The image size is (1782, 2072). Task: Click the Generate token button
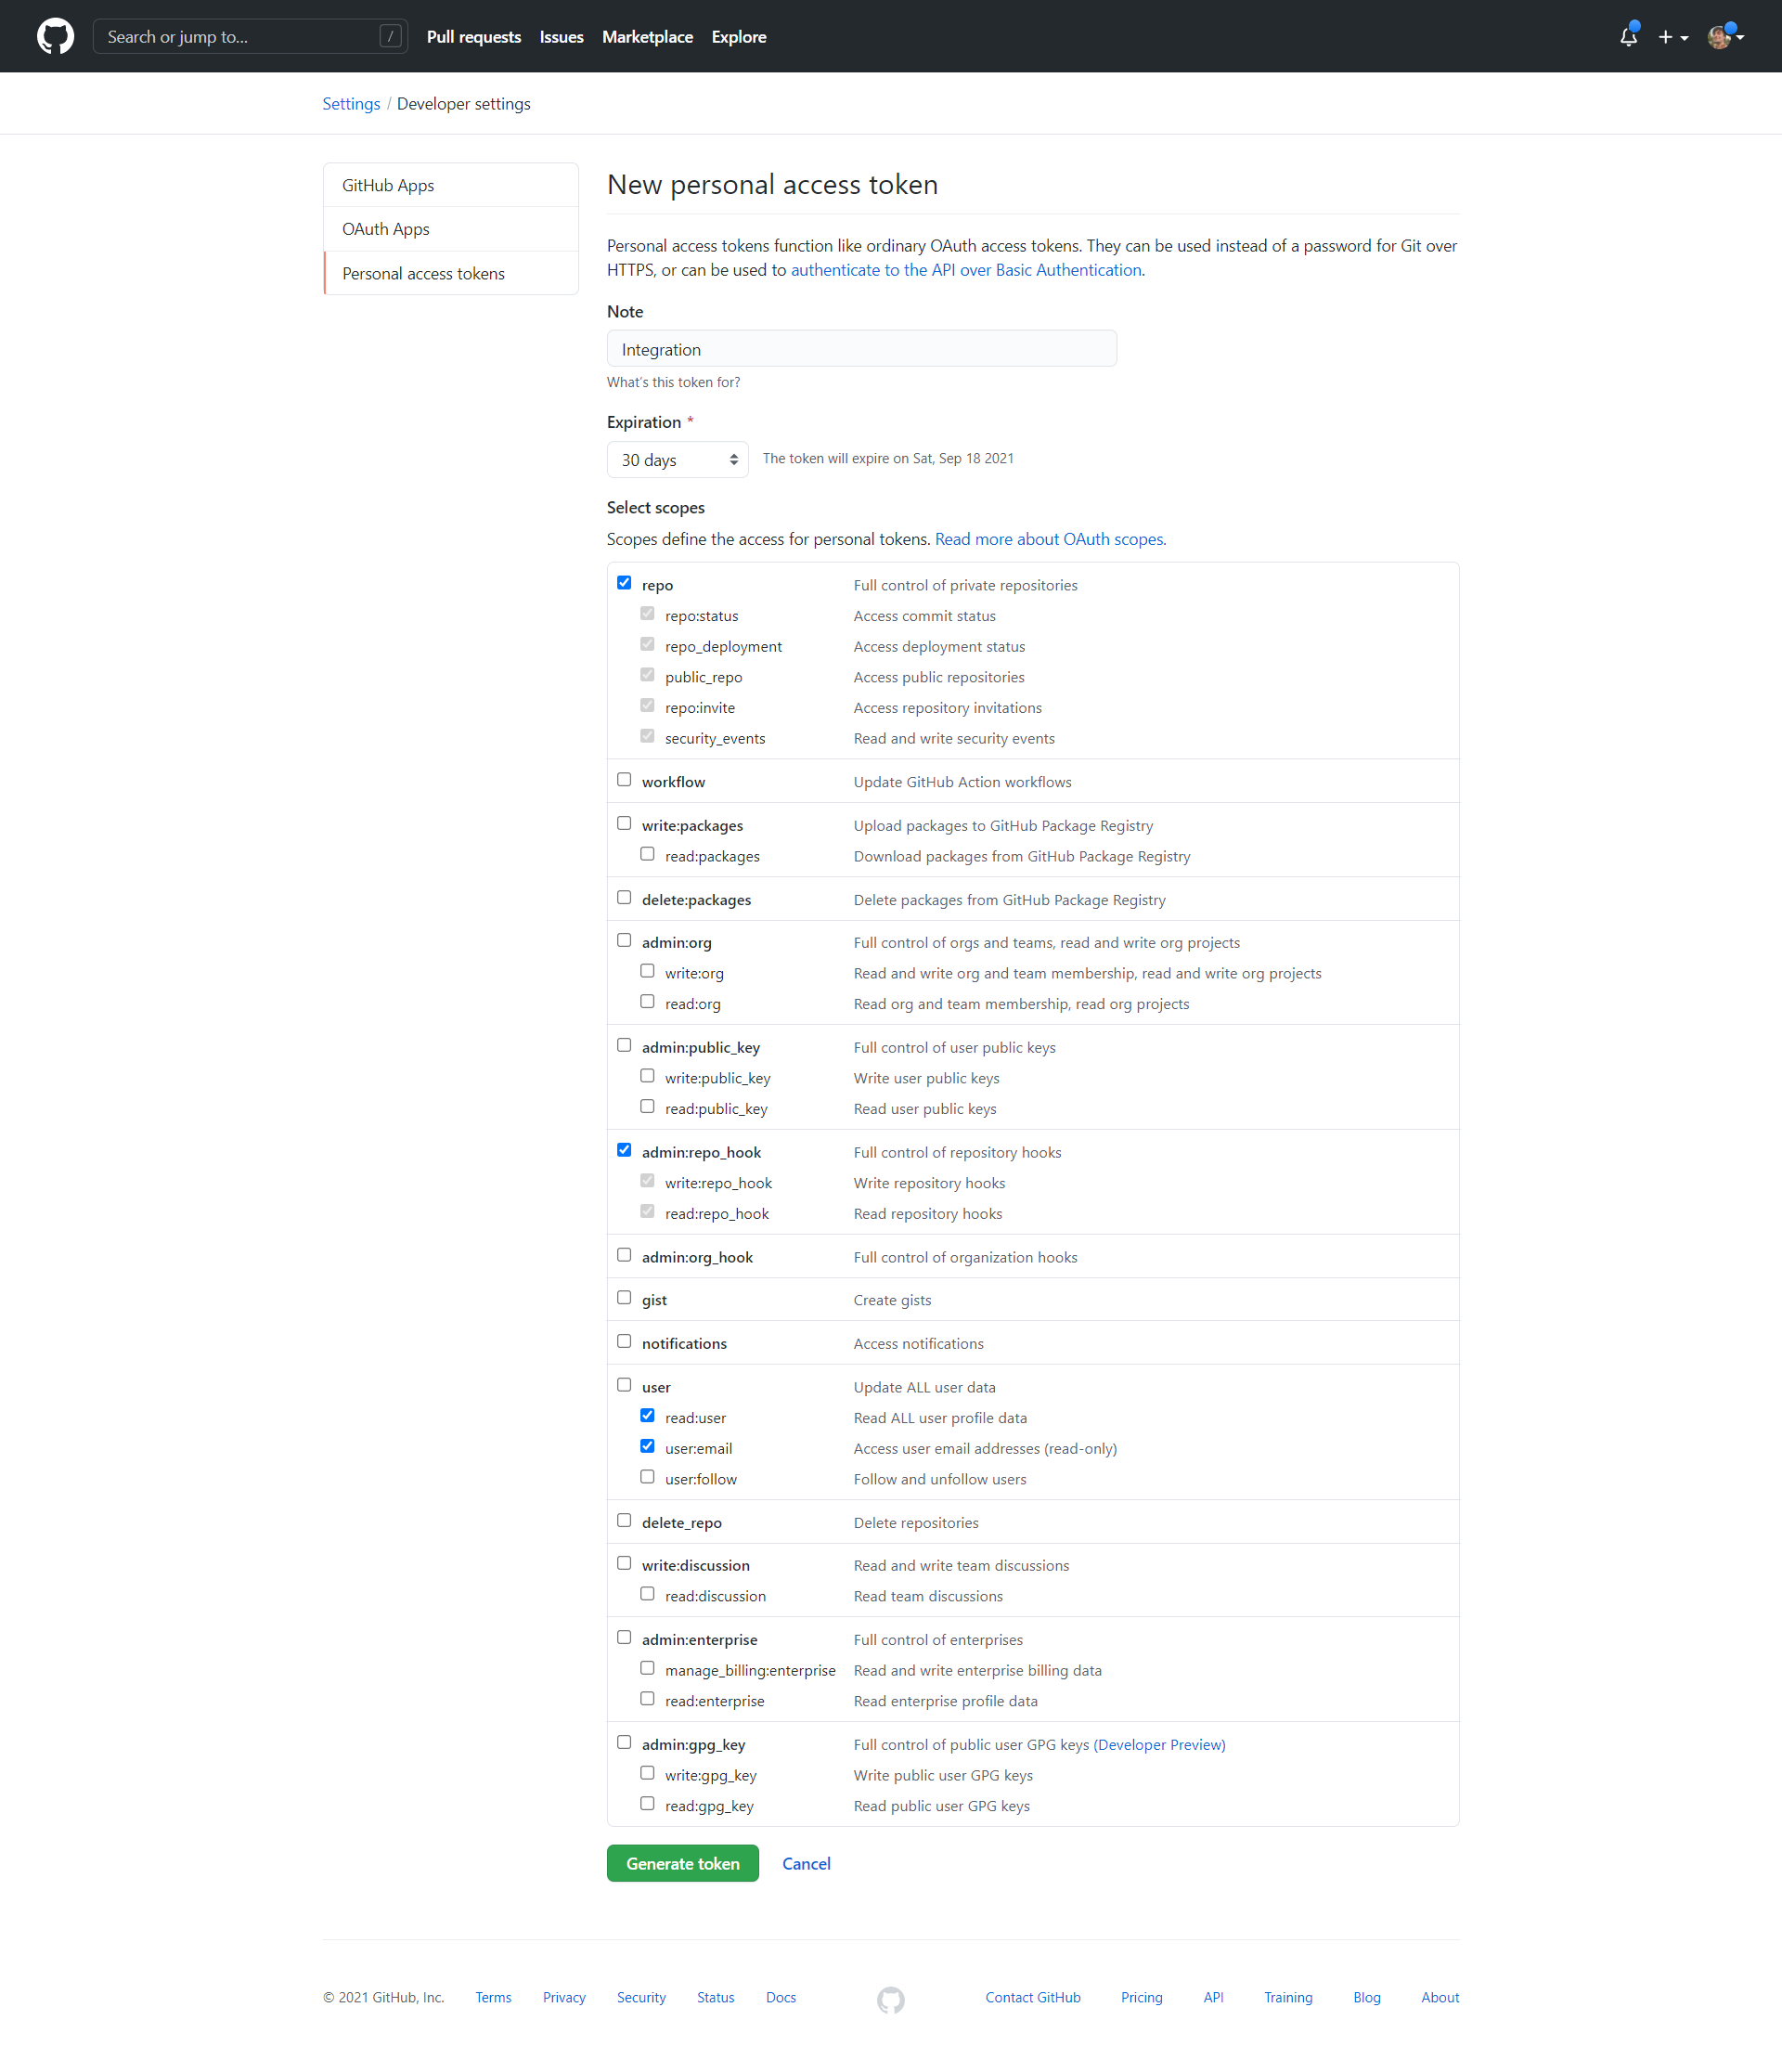682,1862
